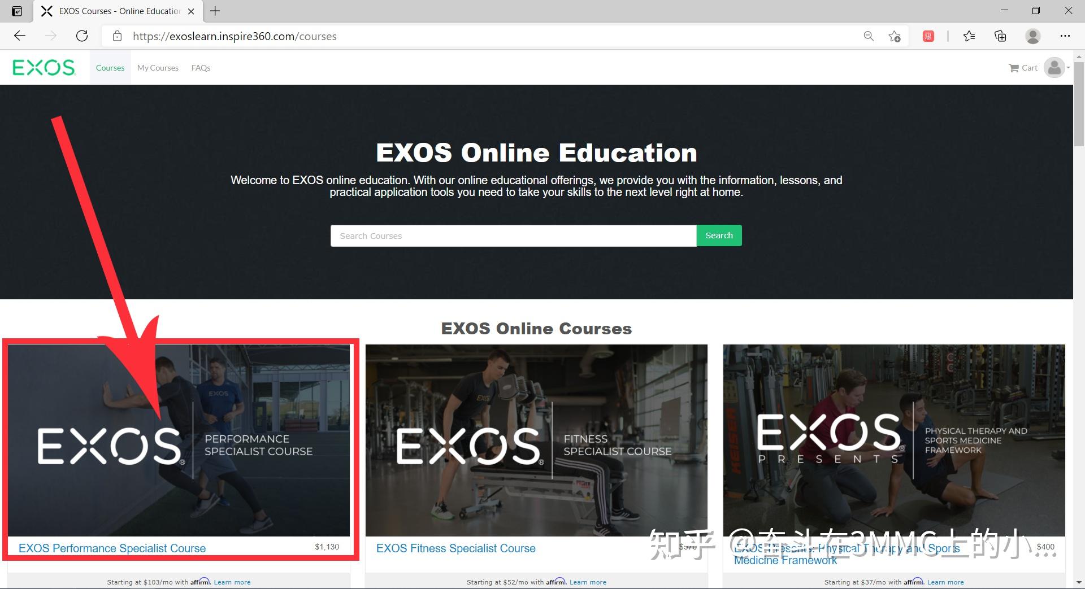The image size is (1085, 589).
Task: Add this page to favorites via star icon
Action: click(895, 36)
